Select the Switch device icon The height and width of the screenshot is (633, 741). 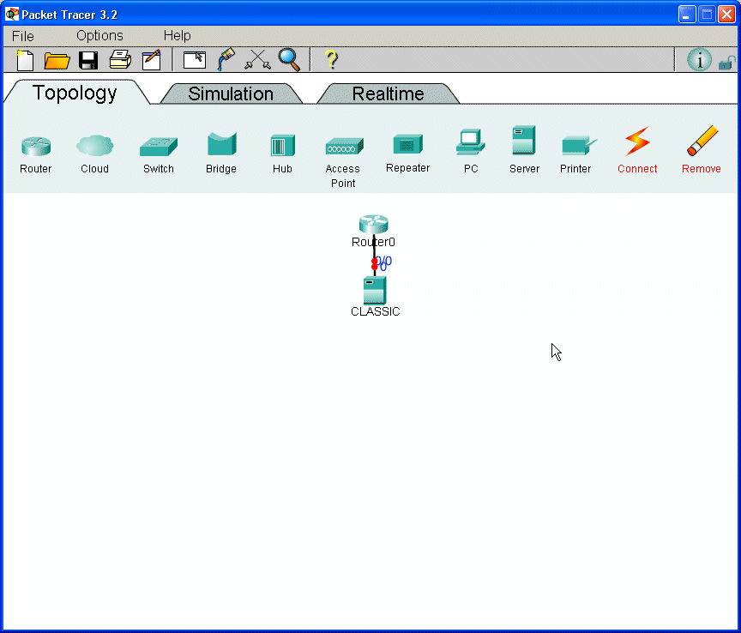pyautogui.click(x=159, y=147)
